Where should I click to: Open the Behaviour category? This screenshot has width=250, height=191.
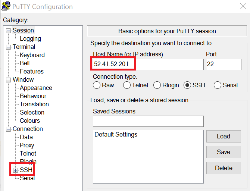pyautogui.click(x=33, y=96)
